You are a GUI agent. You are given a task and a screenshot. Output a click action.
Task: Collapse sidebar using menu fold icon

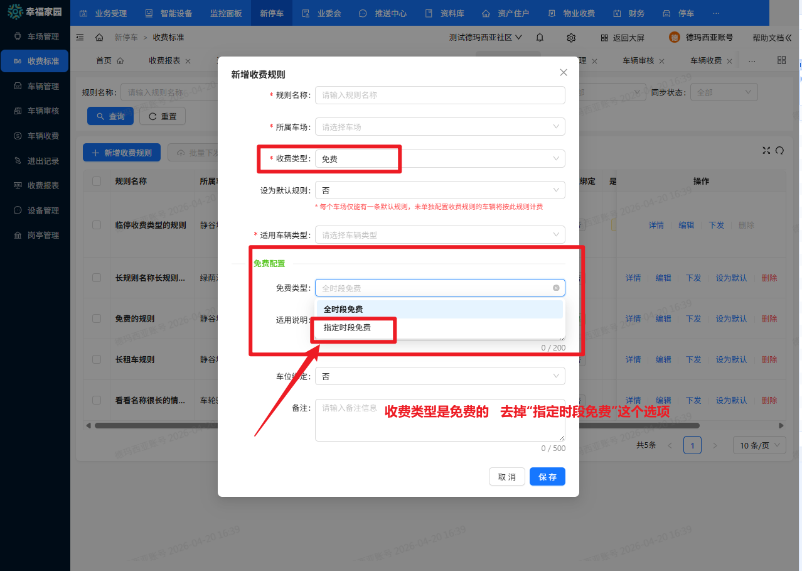80,38
